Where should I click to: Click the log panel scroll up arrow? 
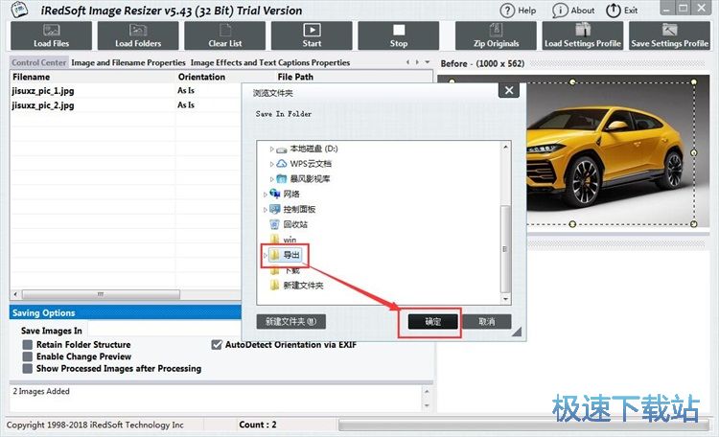427,391
